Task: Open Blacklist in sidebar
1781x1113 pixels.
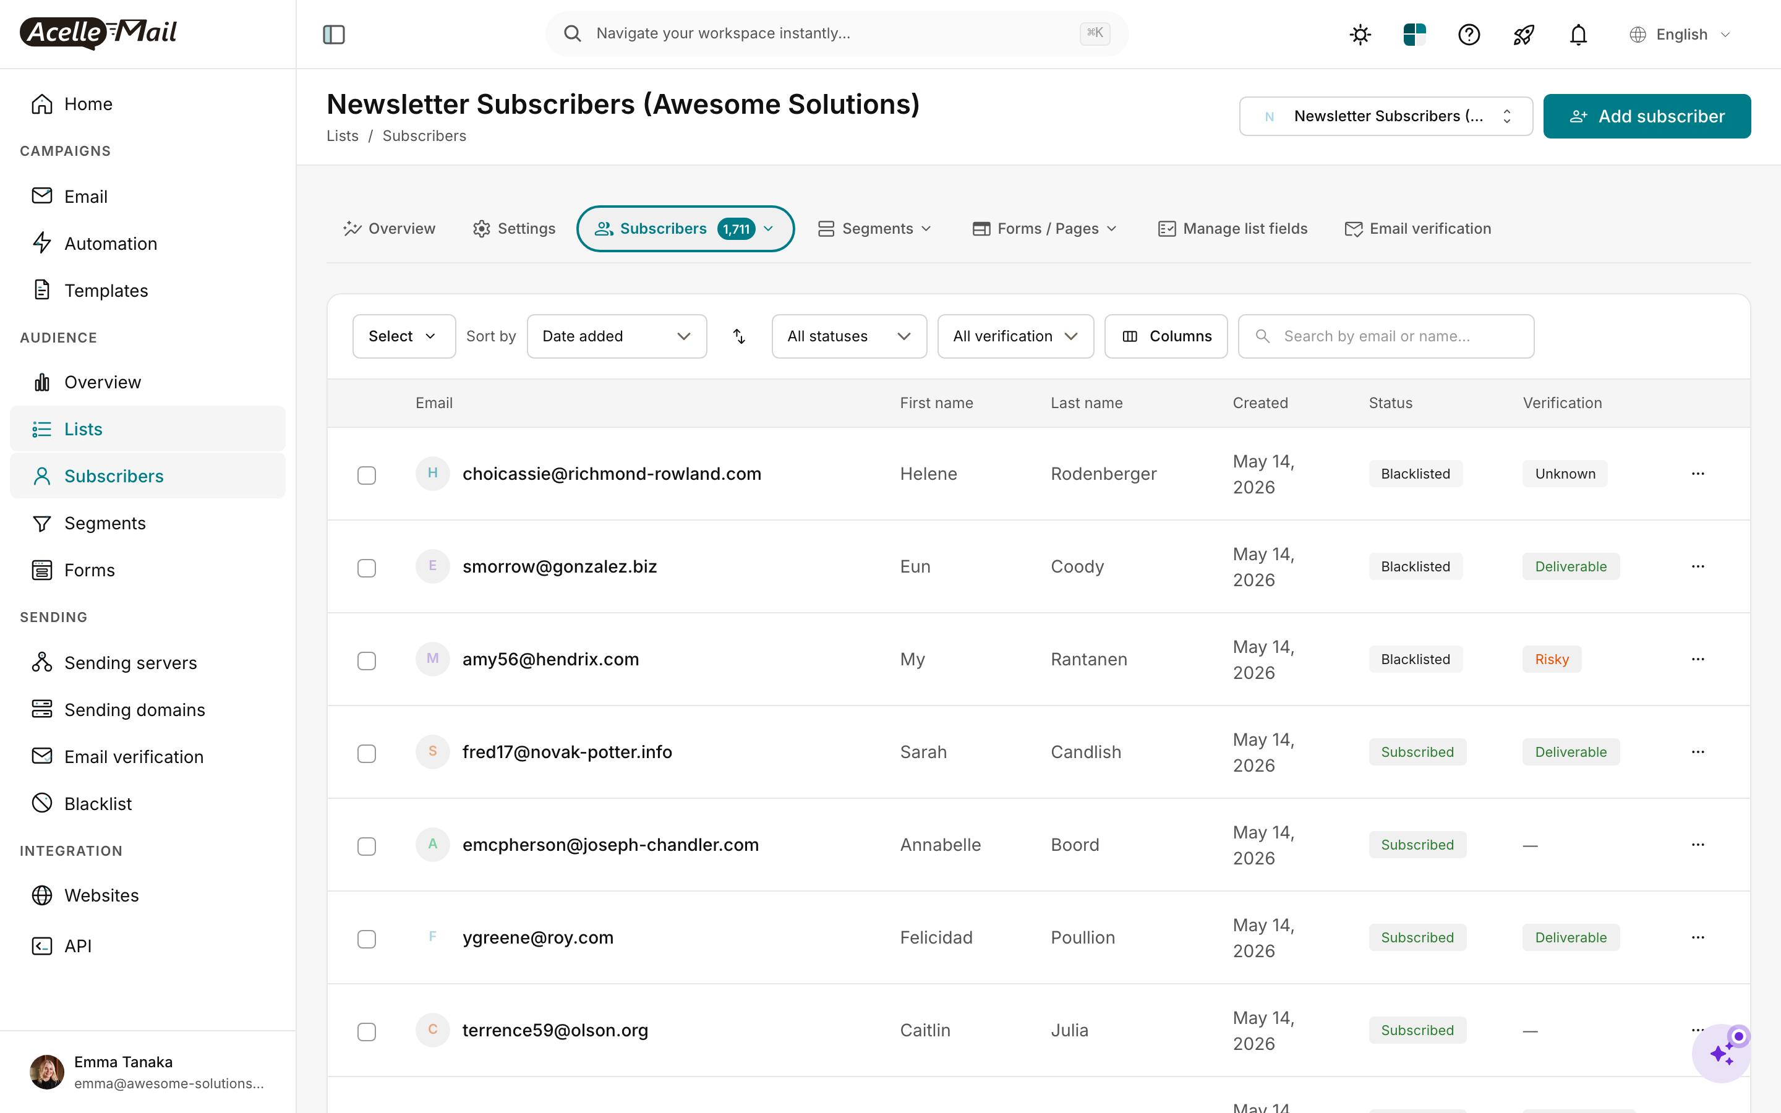Action: point(147,804)
